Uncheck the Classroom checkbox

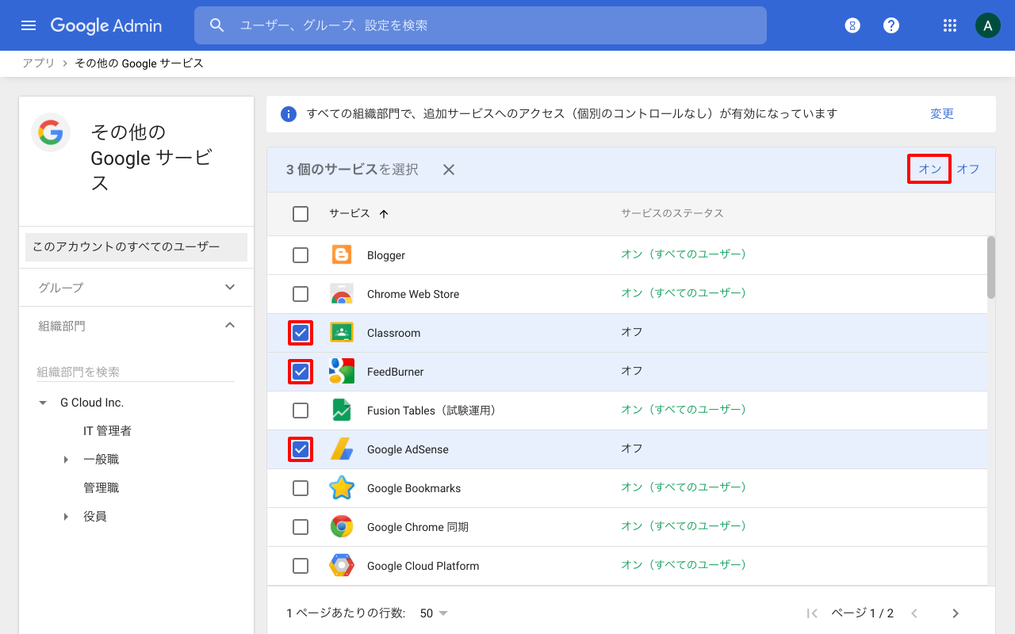(x=301, y=333)
